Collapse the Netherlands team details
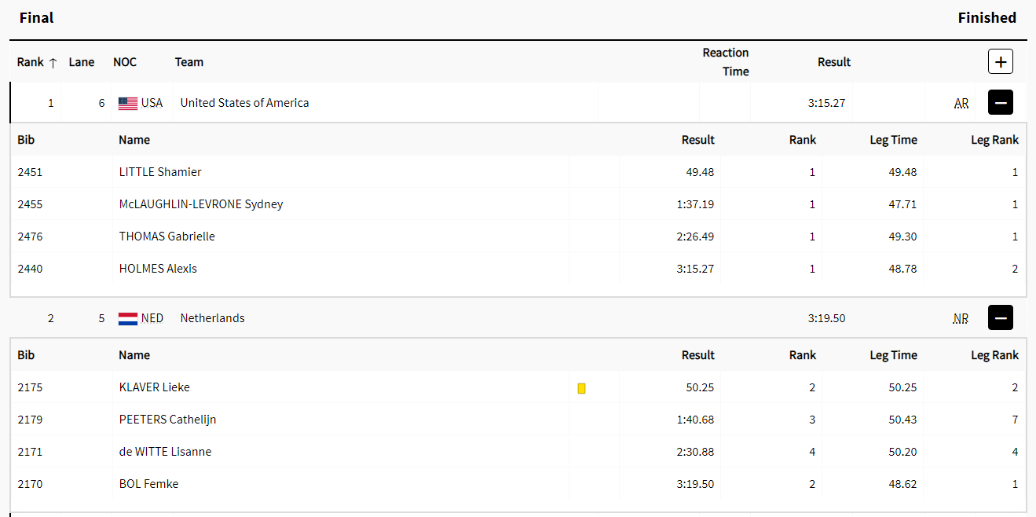 point(1000,318)
